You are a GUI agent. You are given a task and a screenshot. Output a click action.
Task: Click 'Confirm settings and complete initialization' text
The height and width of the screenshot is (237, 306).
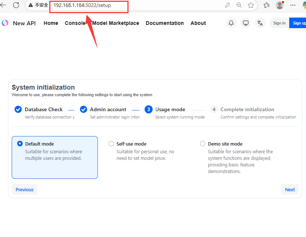pos(258,117)
